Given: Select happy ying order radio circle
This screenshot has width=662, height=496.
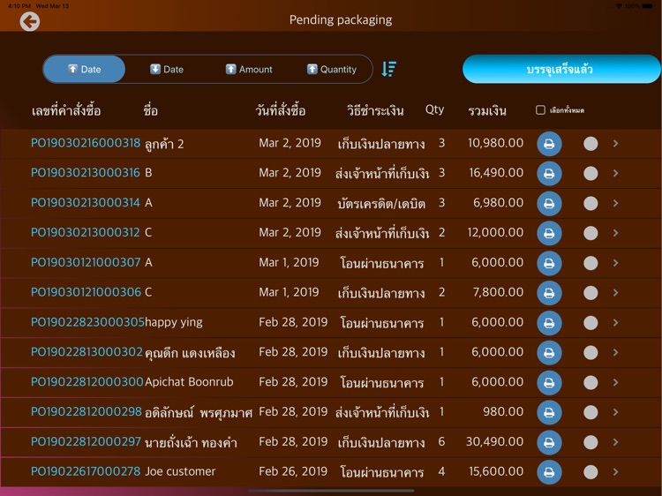Looking at the screenshot, I should pyautogui.click(x=591, y=322).
